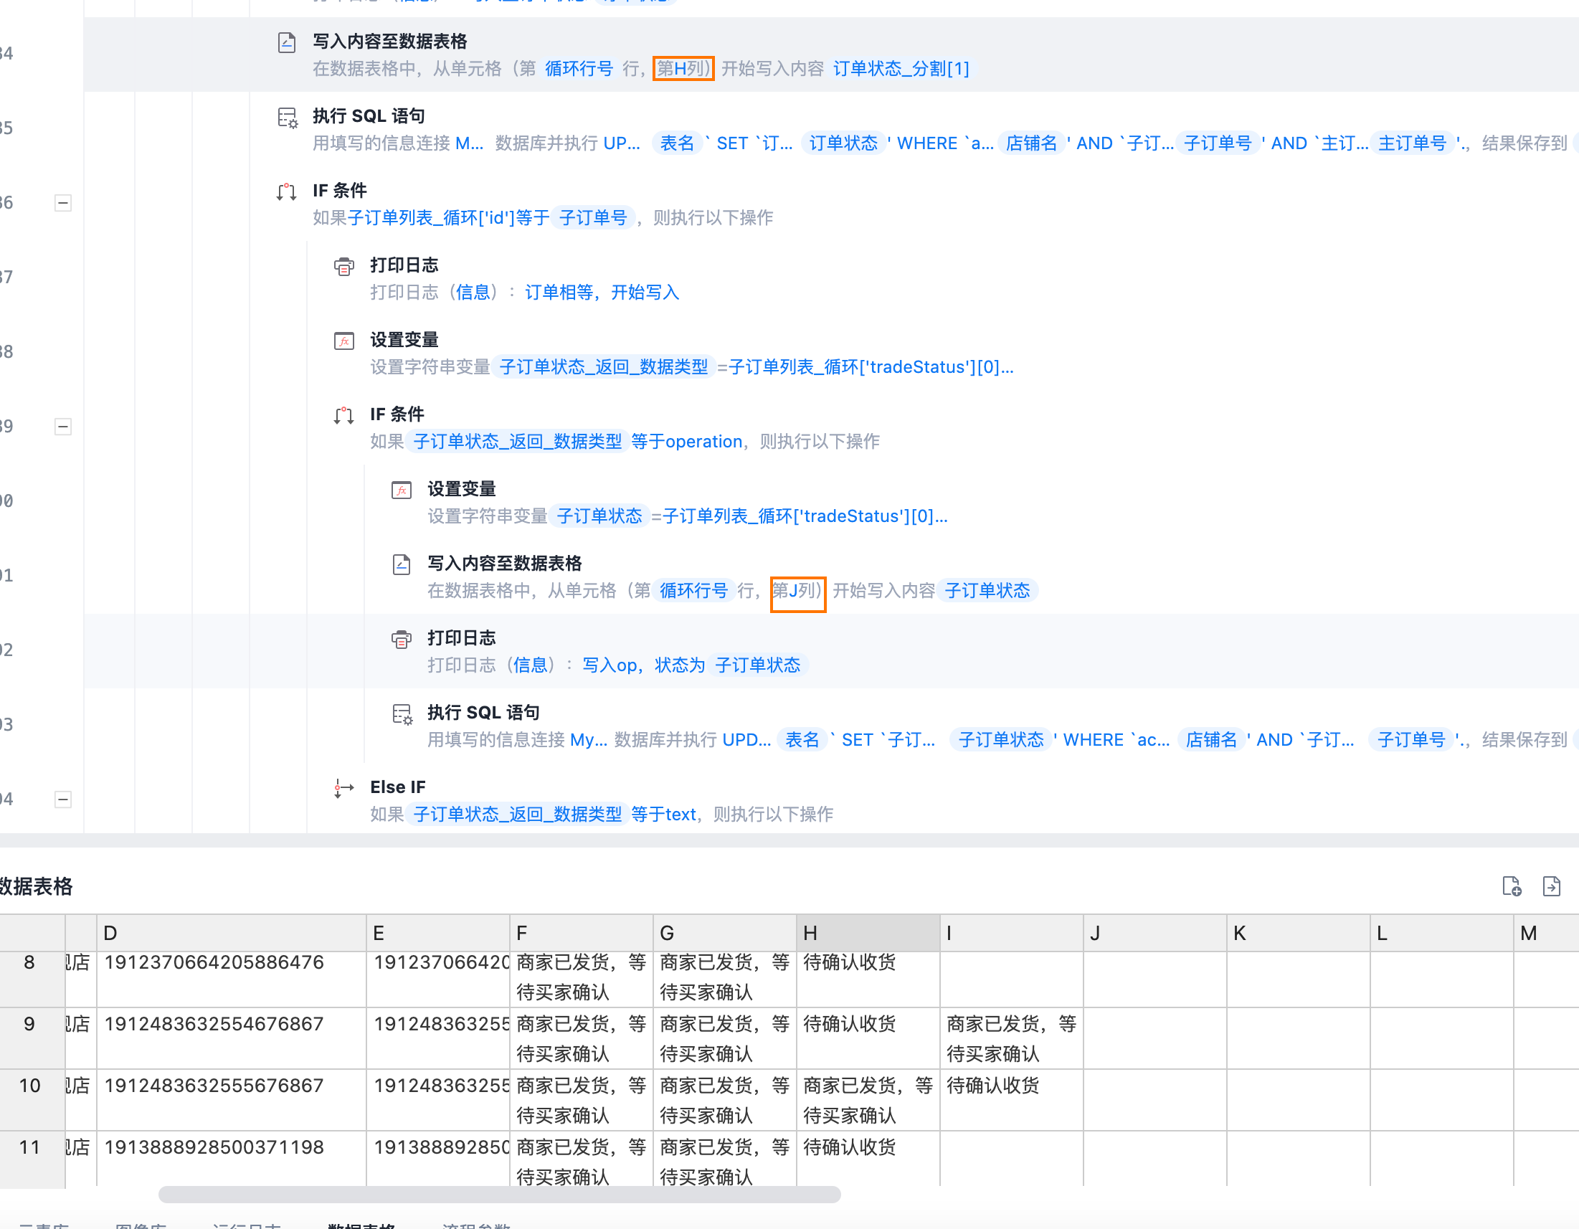Click the 循环行号 variable in J列 step

point(693,591)
